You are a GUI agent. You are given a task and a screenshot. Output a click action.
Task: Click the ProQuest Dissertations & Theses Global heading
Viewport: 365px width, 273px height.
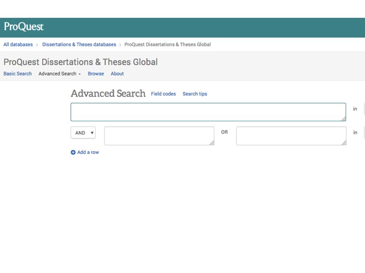point(81,62)
